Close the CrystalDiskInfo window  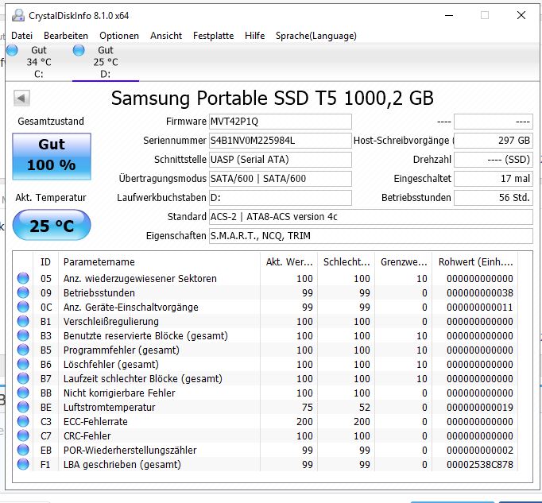point(521,15)
